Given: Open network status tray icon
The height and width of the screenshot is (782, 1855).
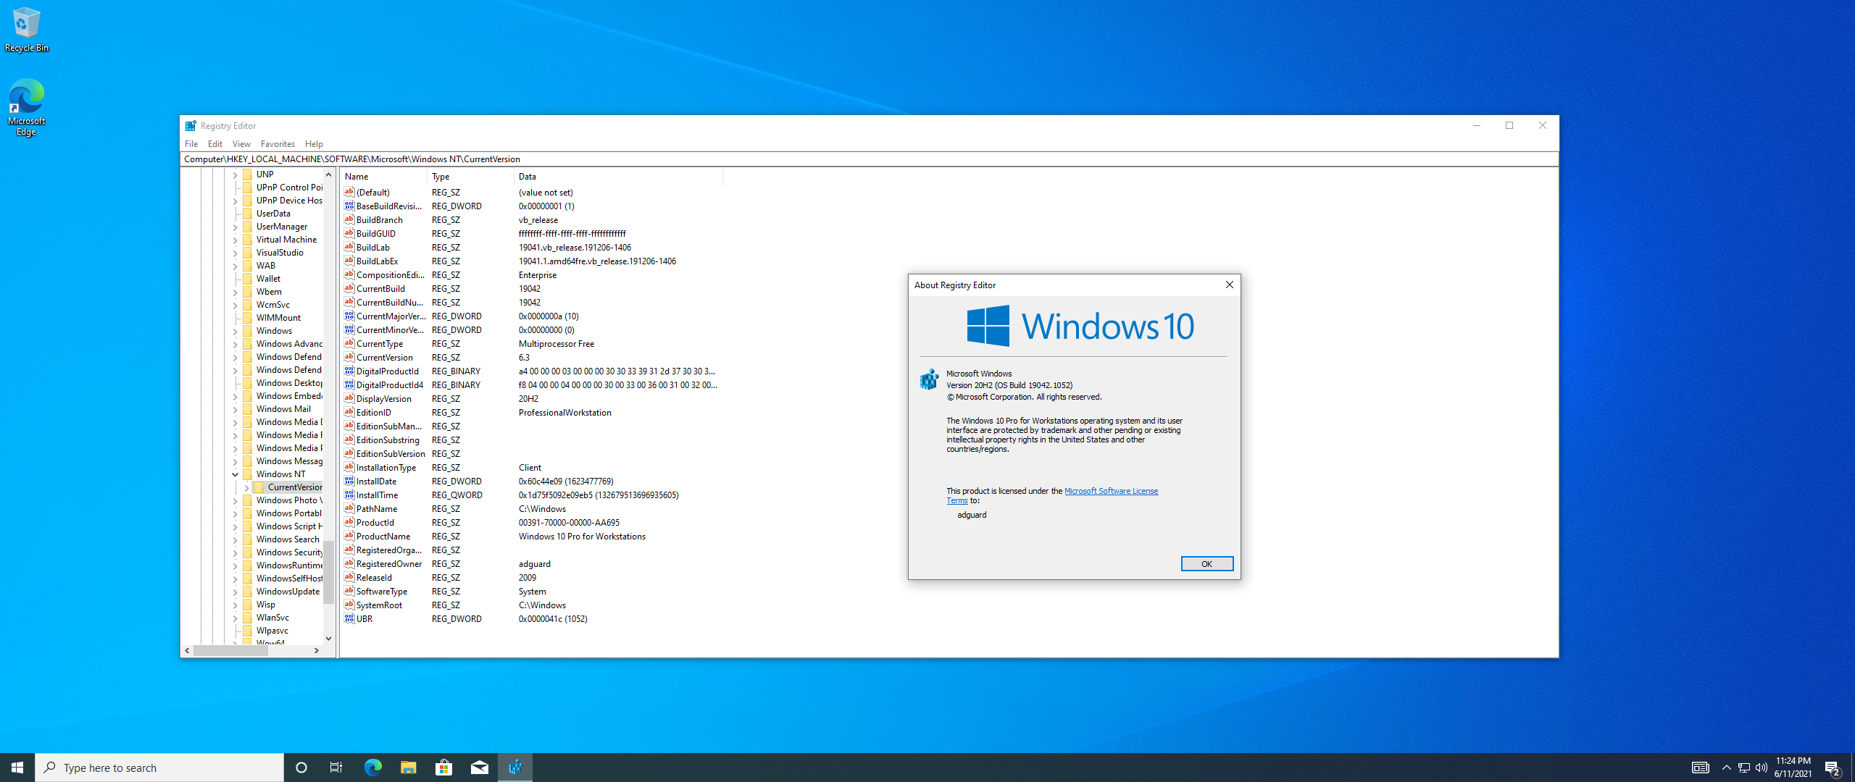Looking at the screenshot, I should 1744,768.
